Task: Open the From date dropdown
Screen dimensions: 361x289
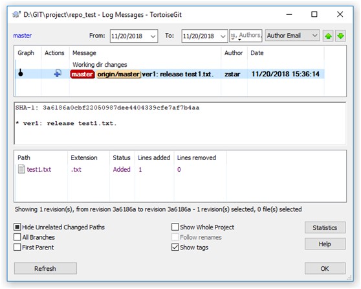Action: [x=153, y=36]
